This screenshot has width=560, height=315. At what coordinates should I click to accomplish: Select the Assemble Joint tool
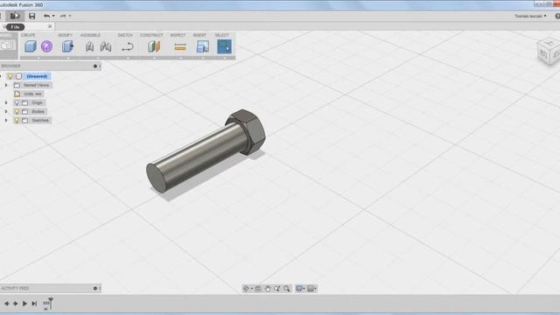point(105,46)
